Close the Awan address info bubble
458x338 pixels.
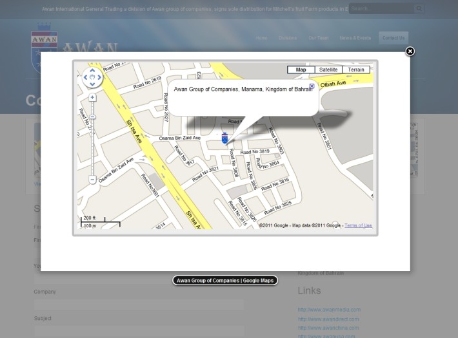[312, 86]
